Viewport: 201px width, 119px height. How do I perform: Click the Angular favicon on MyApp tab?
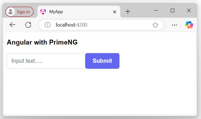click(43, 12)
